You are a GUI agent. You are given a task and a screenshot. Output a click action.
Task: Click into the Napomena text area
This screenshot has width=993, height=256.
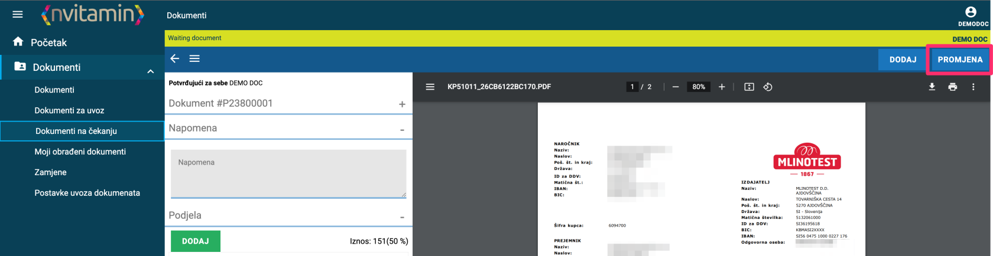pyautogui.click(x=288, y=173)
